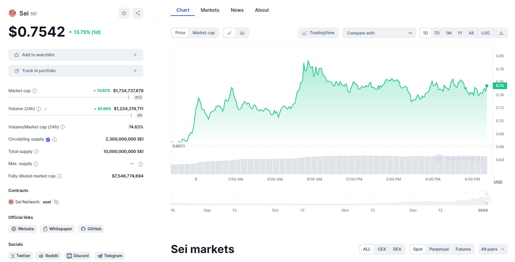Click the Market cap progress bar
The height and width of the screenshot is (262, 515).
pyautogui.click(x=69, y=97)
